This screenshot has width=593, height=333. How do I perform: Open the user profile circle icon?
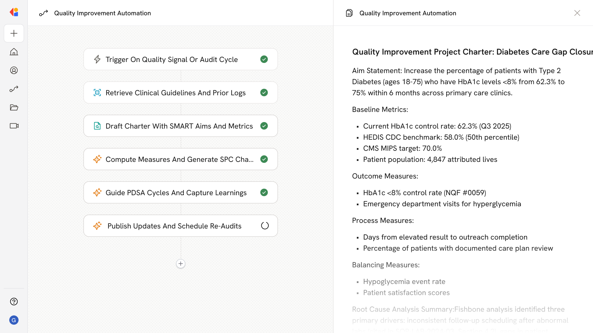tap(14, 70)
